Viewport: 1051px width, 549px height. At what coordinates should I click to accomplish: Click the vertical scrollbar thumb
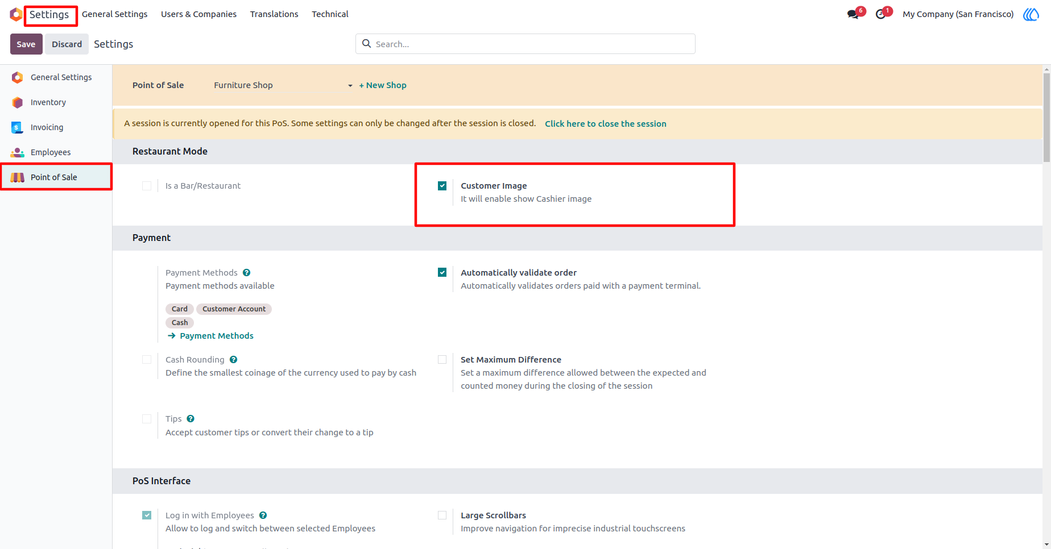[1046, 118]
